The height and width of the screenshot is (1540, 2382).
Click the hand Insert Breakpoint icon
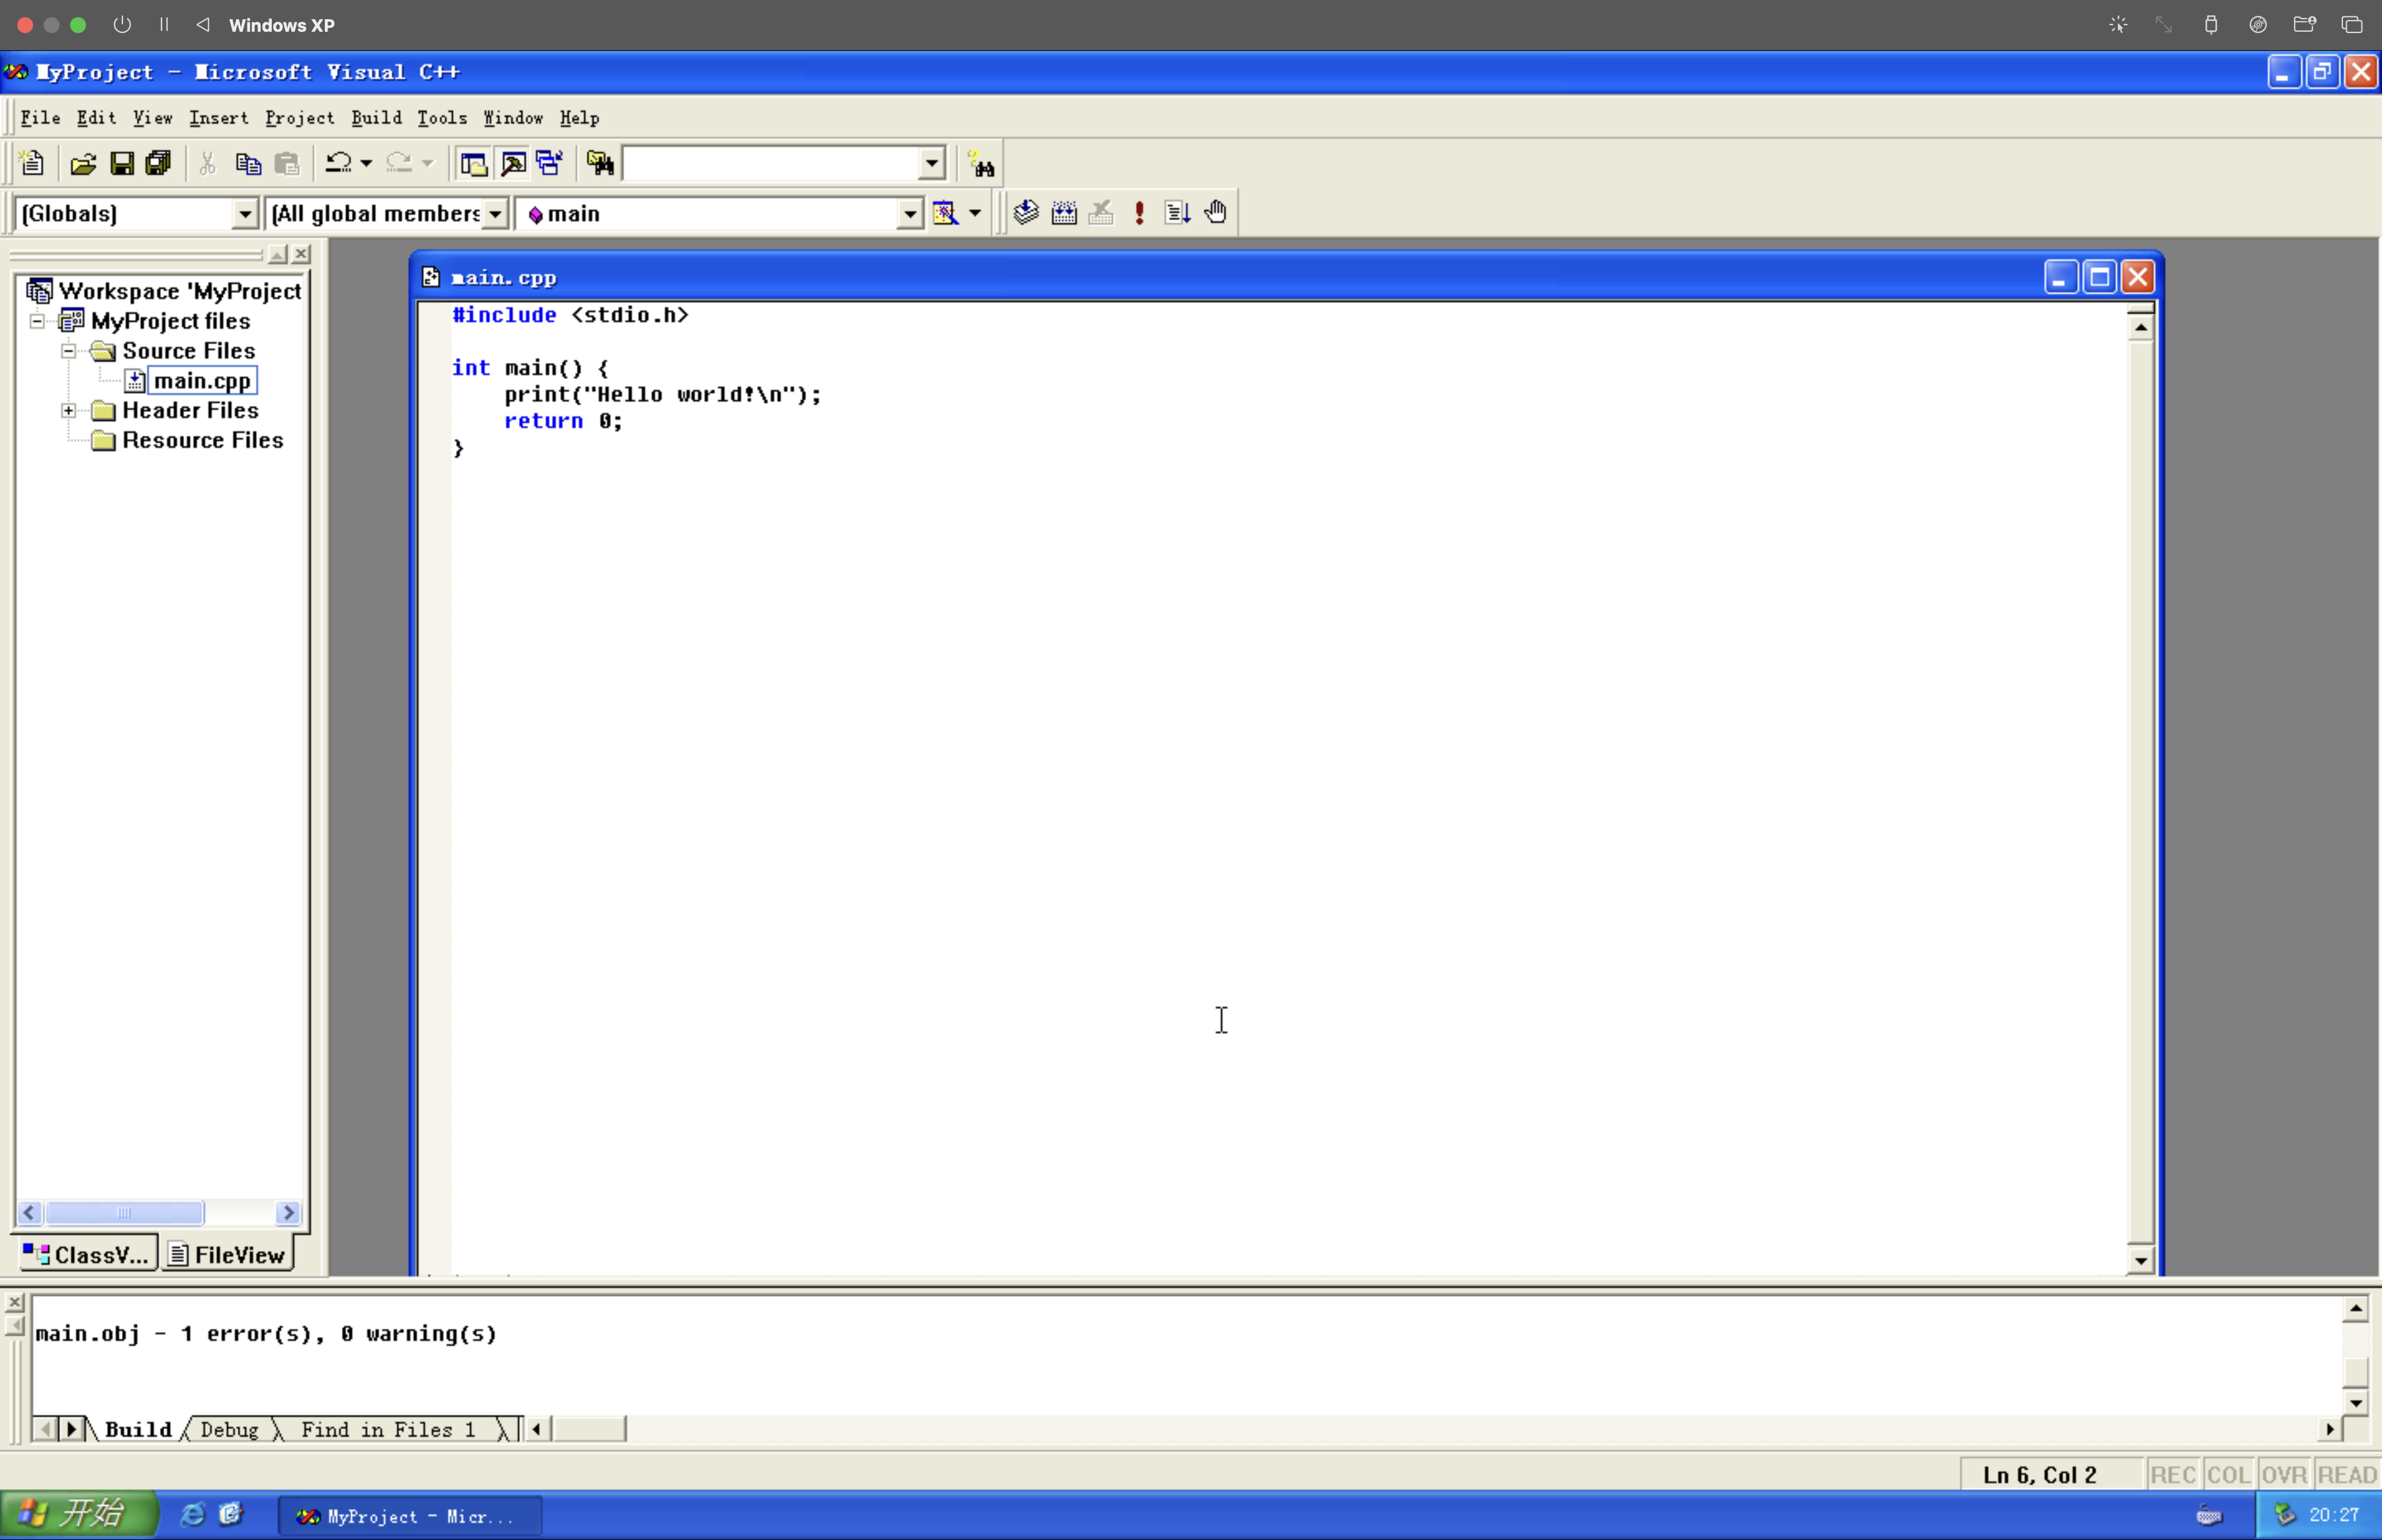coord(1216,212)
